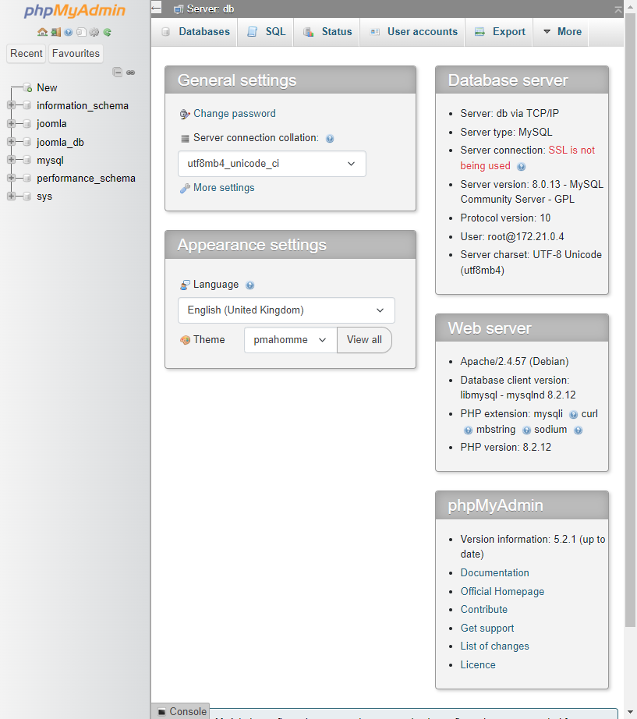
Task: Log out using the exit door icon
Action: point(56,32)
